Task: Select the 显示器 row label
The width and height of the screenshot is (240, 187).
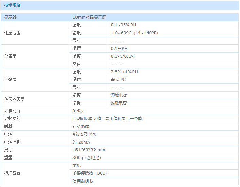Action: tap(10, 17)
